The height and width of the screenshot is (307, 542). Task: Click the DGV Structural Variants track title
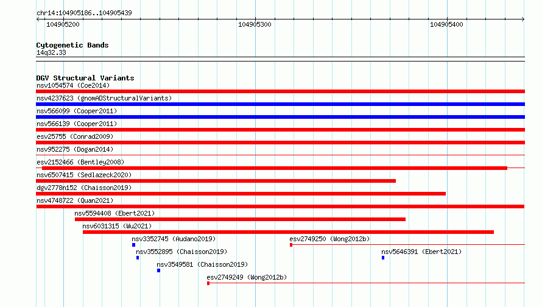[x=85, y=78]
